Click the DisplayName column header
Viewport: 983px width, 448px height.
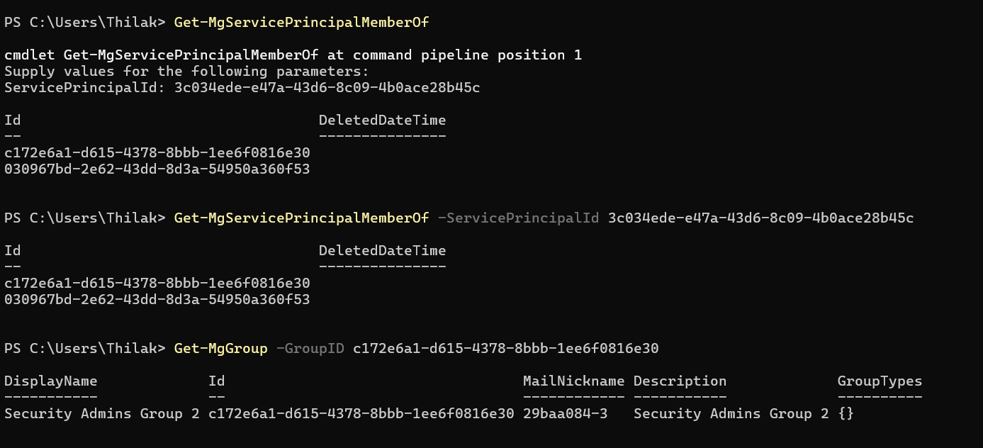click(50, 381)
